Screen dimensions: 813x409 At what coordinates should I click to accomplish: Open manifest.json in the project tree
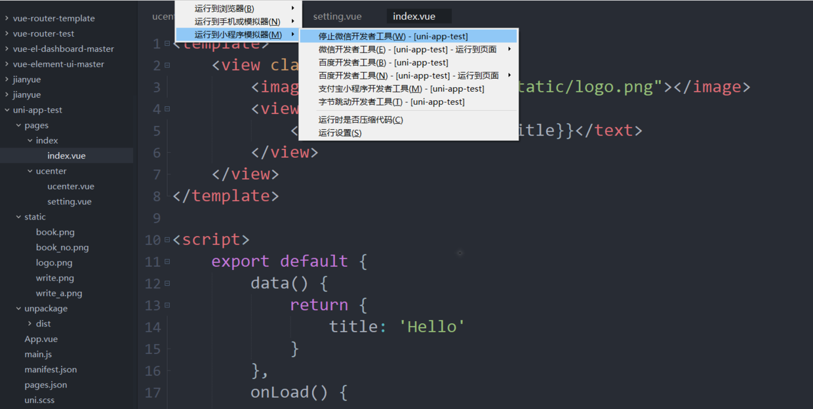pos(50,370)
